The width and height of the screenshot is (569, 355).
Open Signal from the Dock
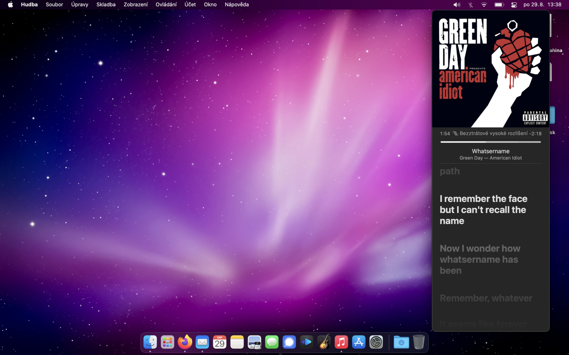tap(289, 342)
